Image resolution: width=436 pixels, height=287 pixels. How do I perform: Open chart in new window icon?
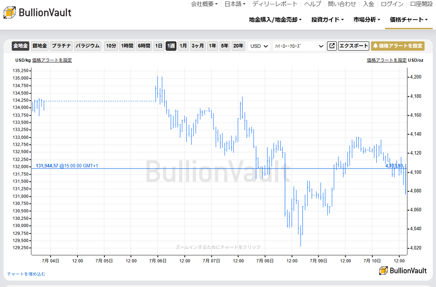click(x=332, y=46)
